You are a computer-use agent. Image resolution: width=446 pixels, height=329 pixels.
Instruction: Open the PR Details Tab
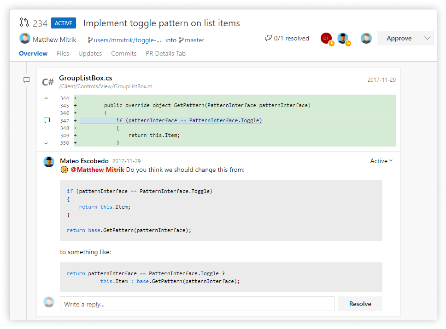pyautogui.click(x=165, y=53)
